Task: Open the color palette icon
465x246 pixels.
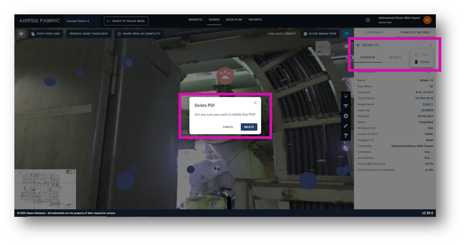Action: (x=21, y=34)
